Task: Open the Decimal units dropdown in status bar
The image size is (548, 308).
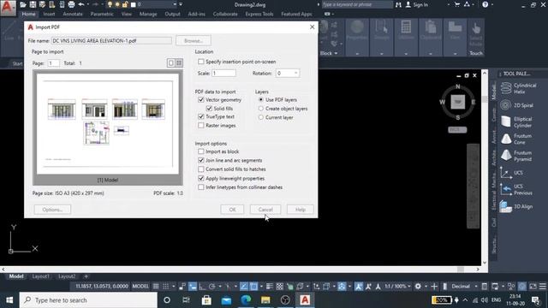Action: tap(476, 287)
